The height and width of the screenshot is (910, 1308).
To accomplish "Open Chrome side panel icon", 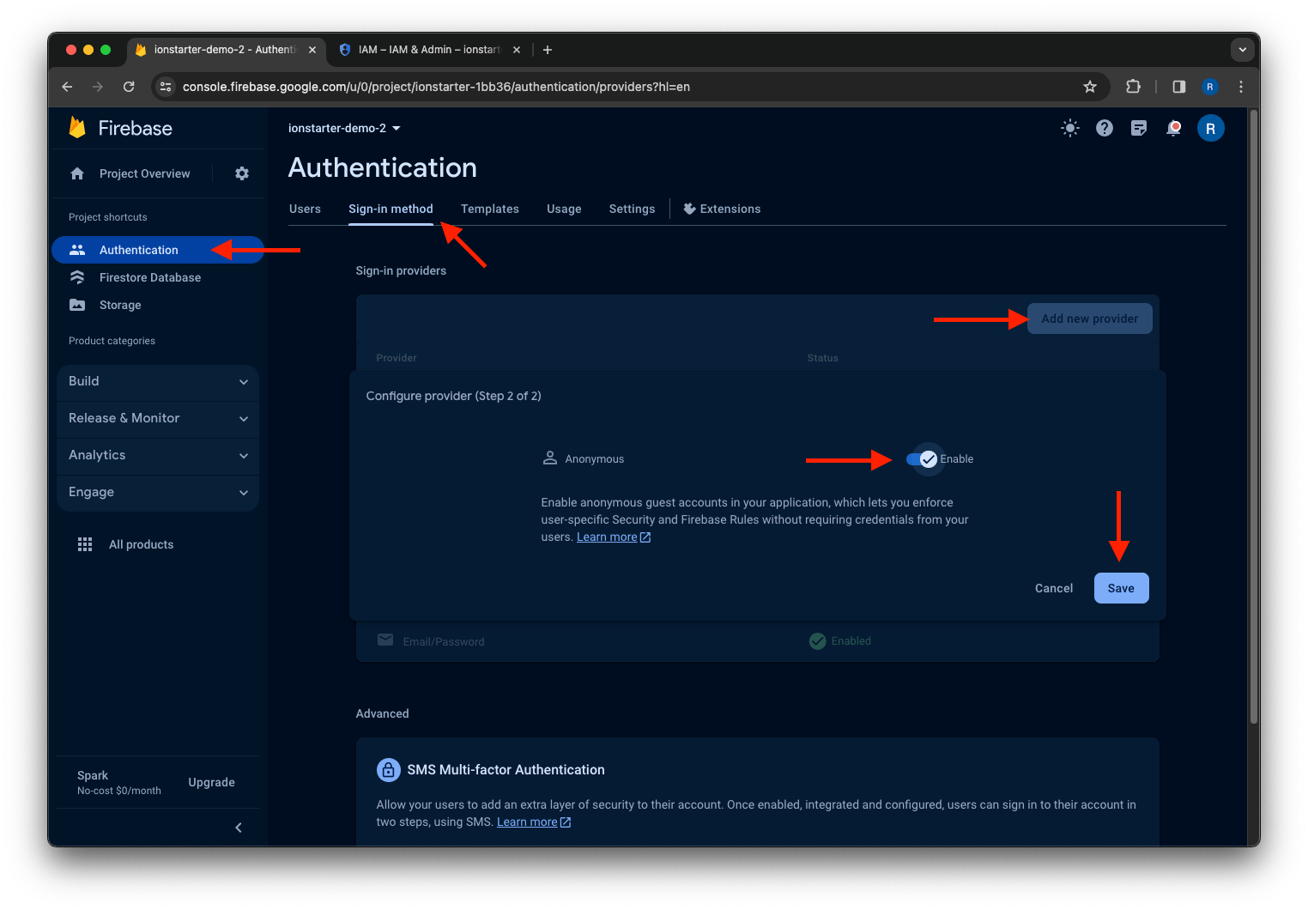I will (1179, 87).
